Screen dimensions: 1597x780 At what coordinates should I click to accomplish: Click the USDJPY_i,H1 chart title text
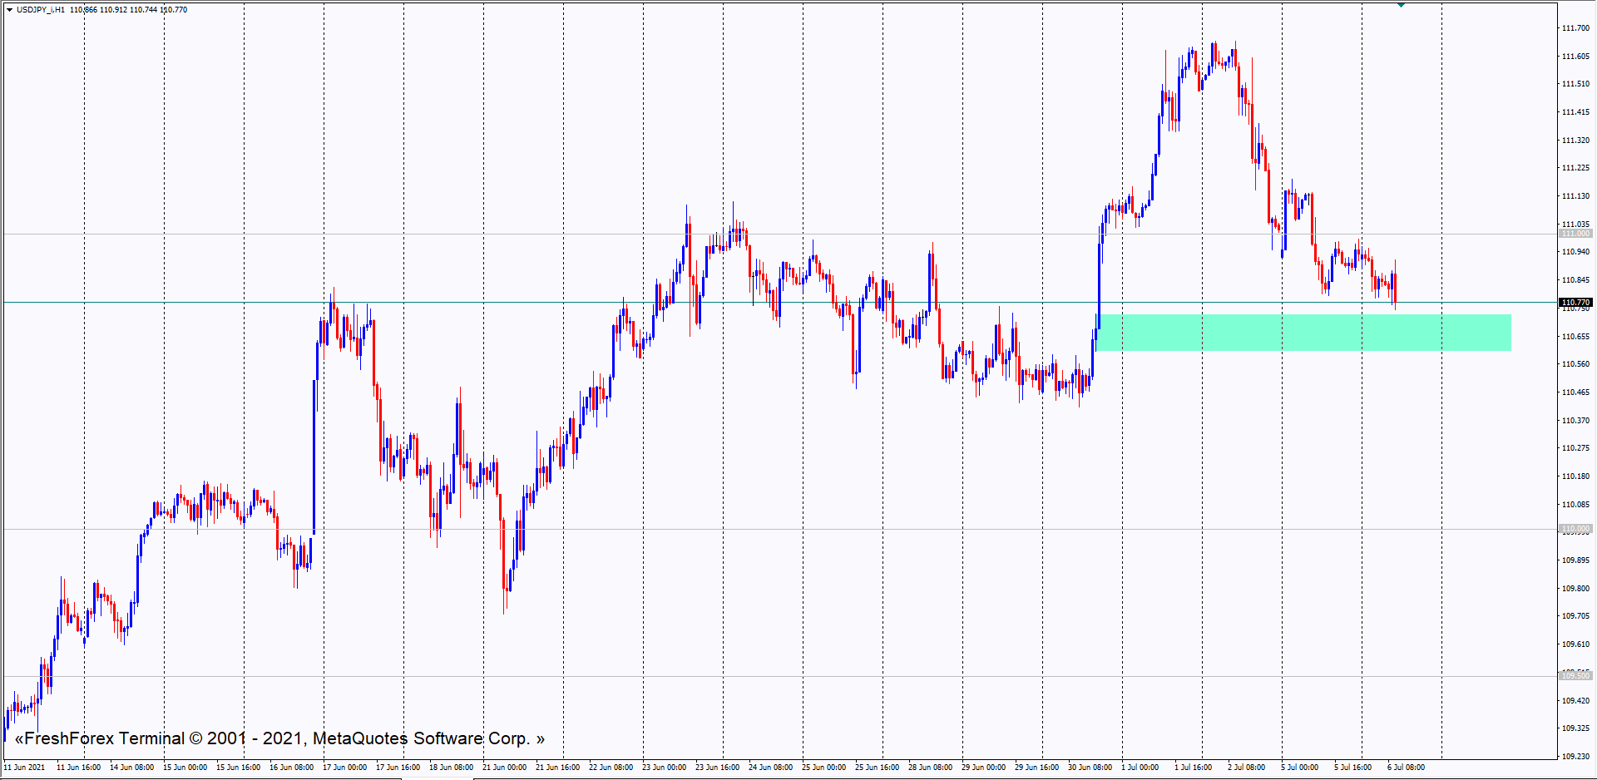click(40, 10)
